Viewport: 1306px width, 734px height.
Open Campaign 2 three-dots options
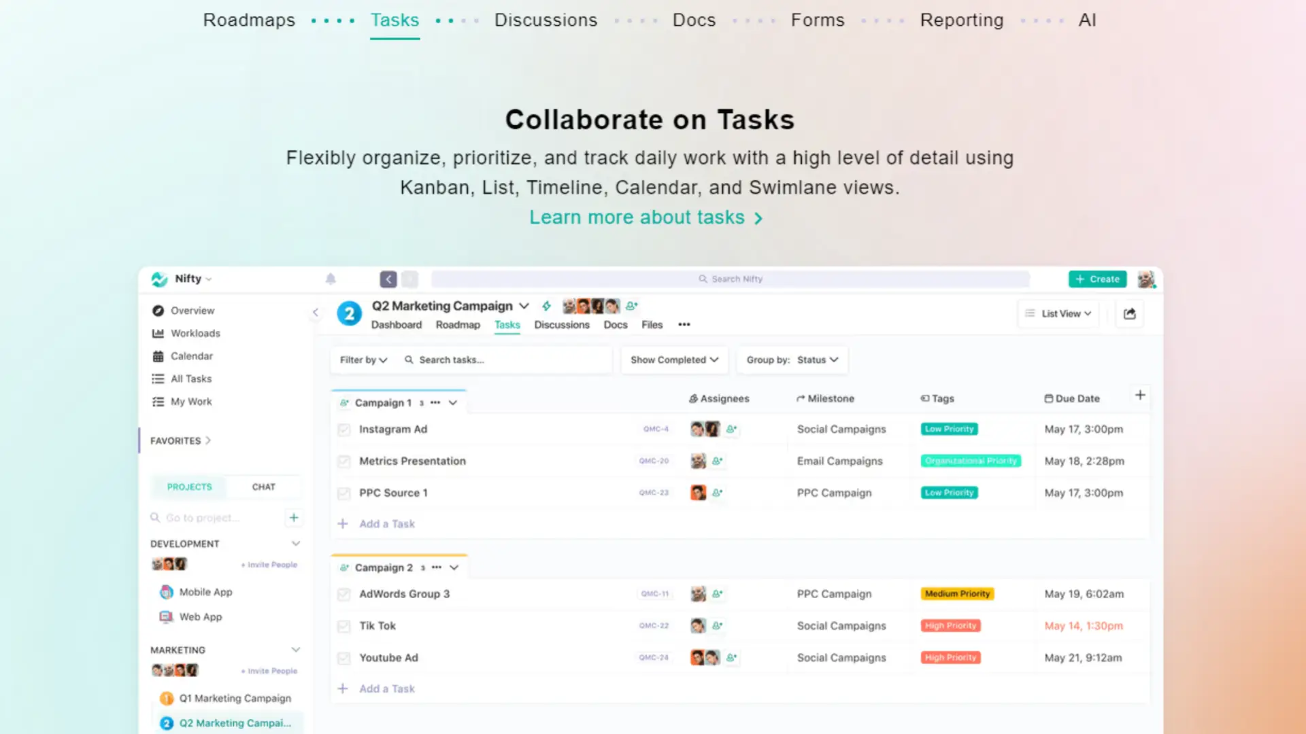(437, 567)
